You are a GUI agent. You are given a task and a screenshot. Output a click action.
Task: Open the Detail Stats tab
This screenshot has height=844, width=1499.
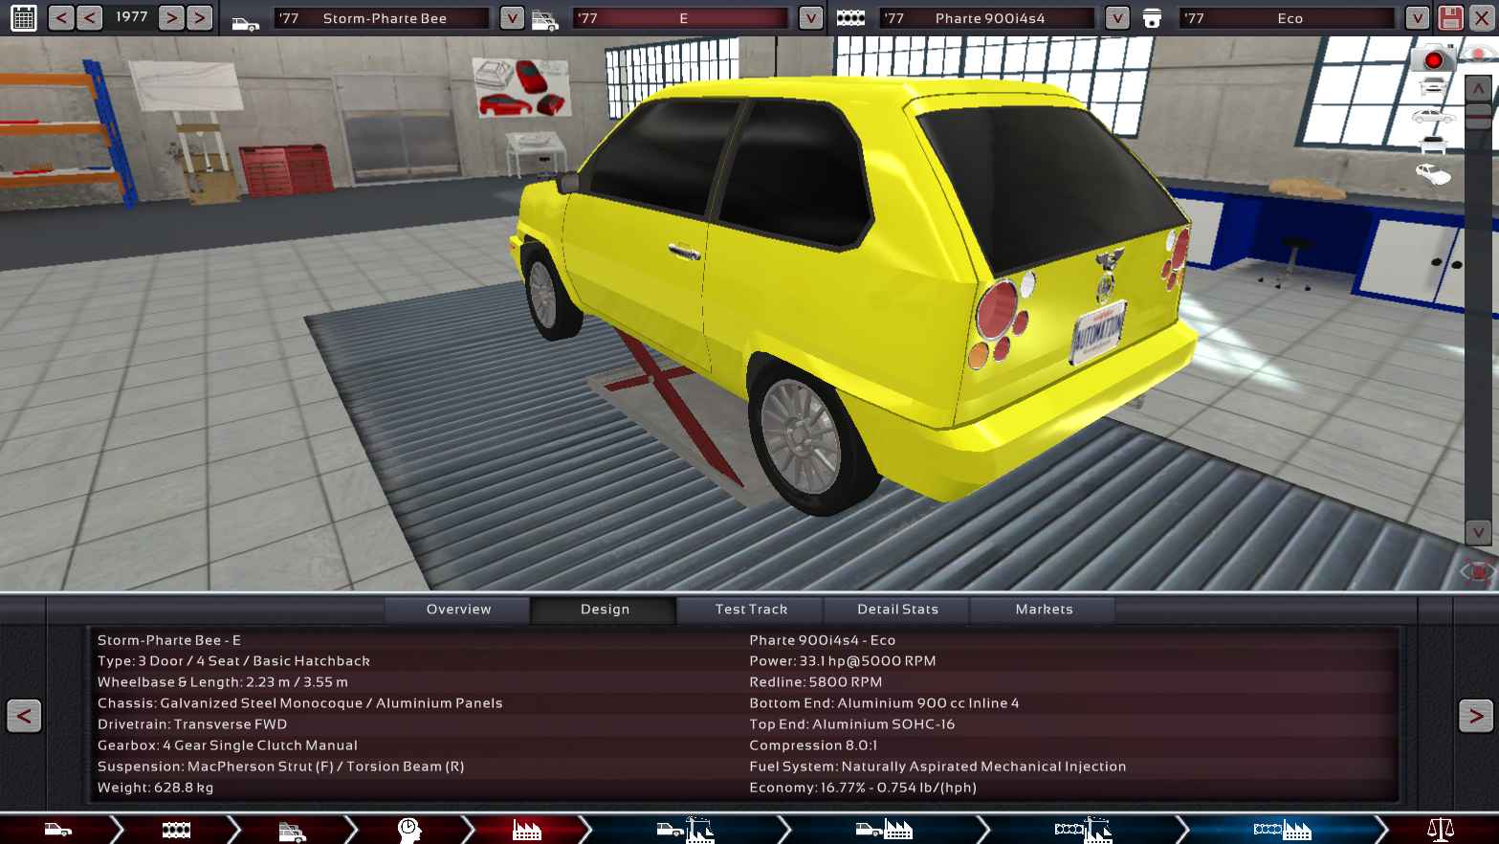point(897,610)
